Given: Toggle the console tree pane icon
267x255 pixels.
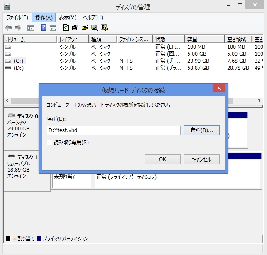Looking at the screenshot, I should coord(30,28).
